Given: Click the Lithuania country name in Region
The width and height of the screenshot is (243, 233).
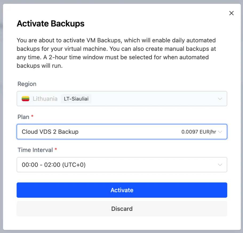Looking at the screenshot, I should (x=45, y=99).
